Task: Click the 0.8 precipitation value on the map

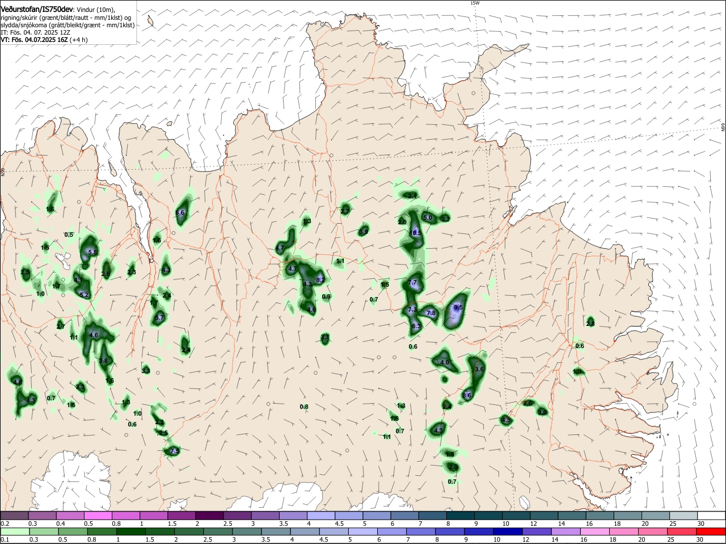Action: click(x=304, y=407)
